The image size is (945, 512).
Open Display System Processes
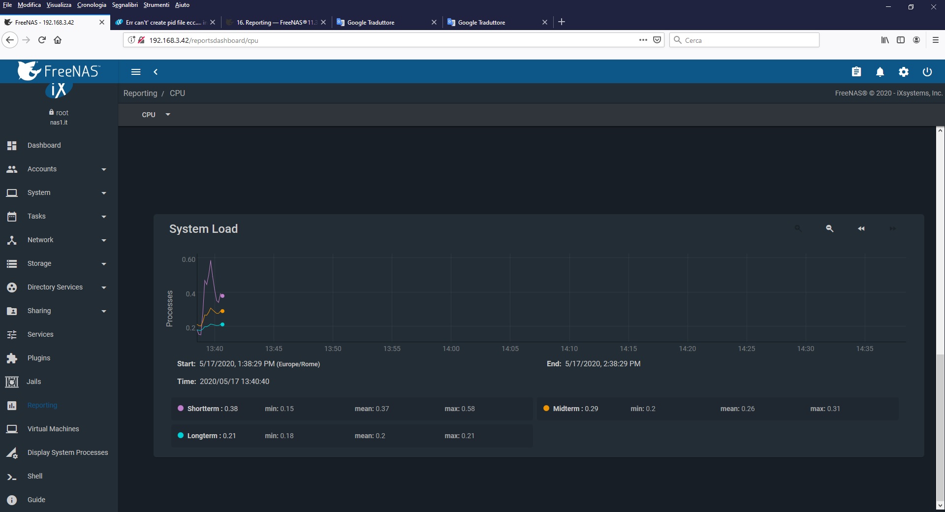click(68, 452)
